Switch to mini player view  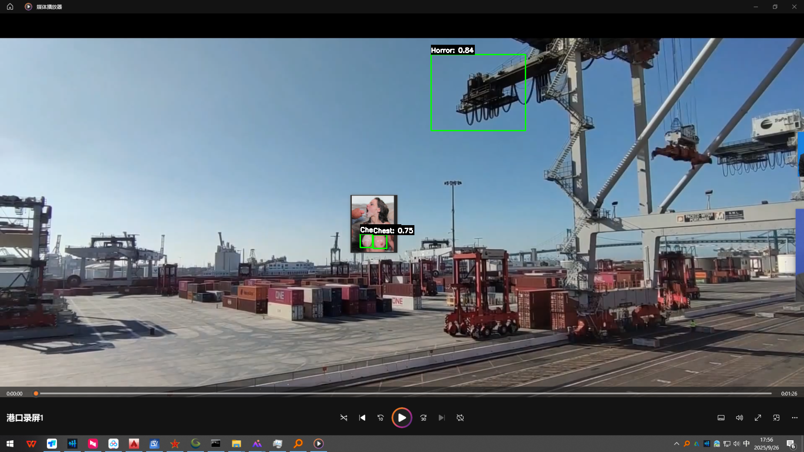776,418
